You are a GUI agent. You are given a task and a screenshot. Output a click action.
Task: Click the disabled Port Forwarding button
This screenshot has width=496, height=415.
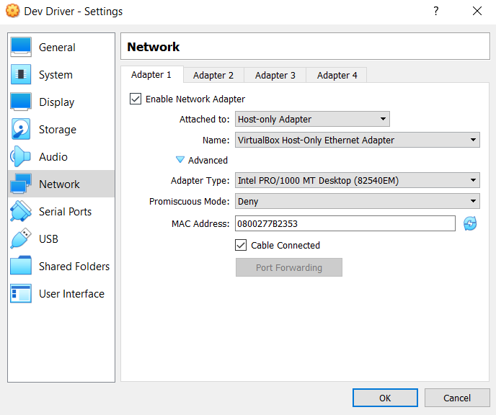289,267
